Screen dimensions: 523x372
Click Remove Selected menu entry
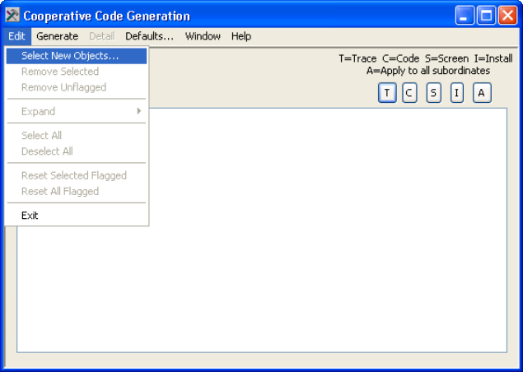coord(77,72)
